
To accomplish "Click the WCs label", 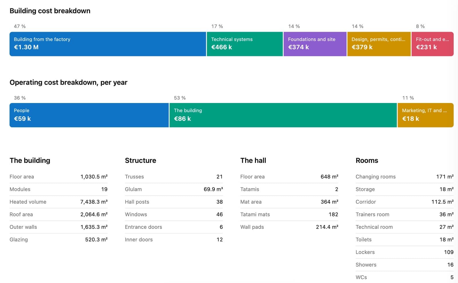I will (361, 277).
